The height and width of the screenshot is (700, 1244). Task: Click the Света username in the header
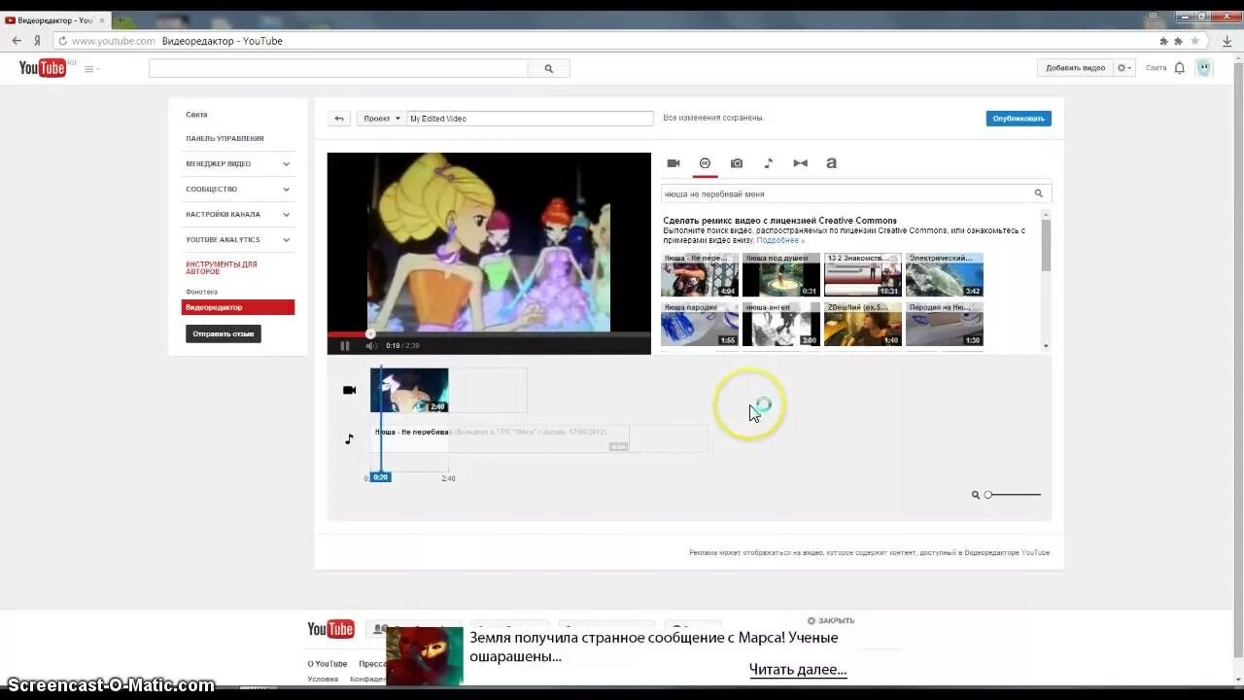point(1156,68)
